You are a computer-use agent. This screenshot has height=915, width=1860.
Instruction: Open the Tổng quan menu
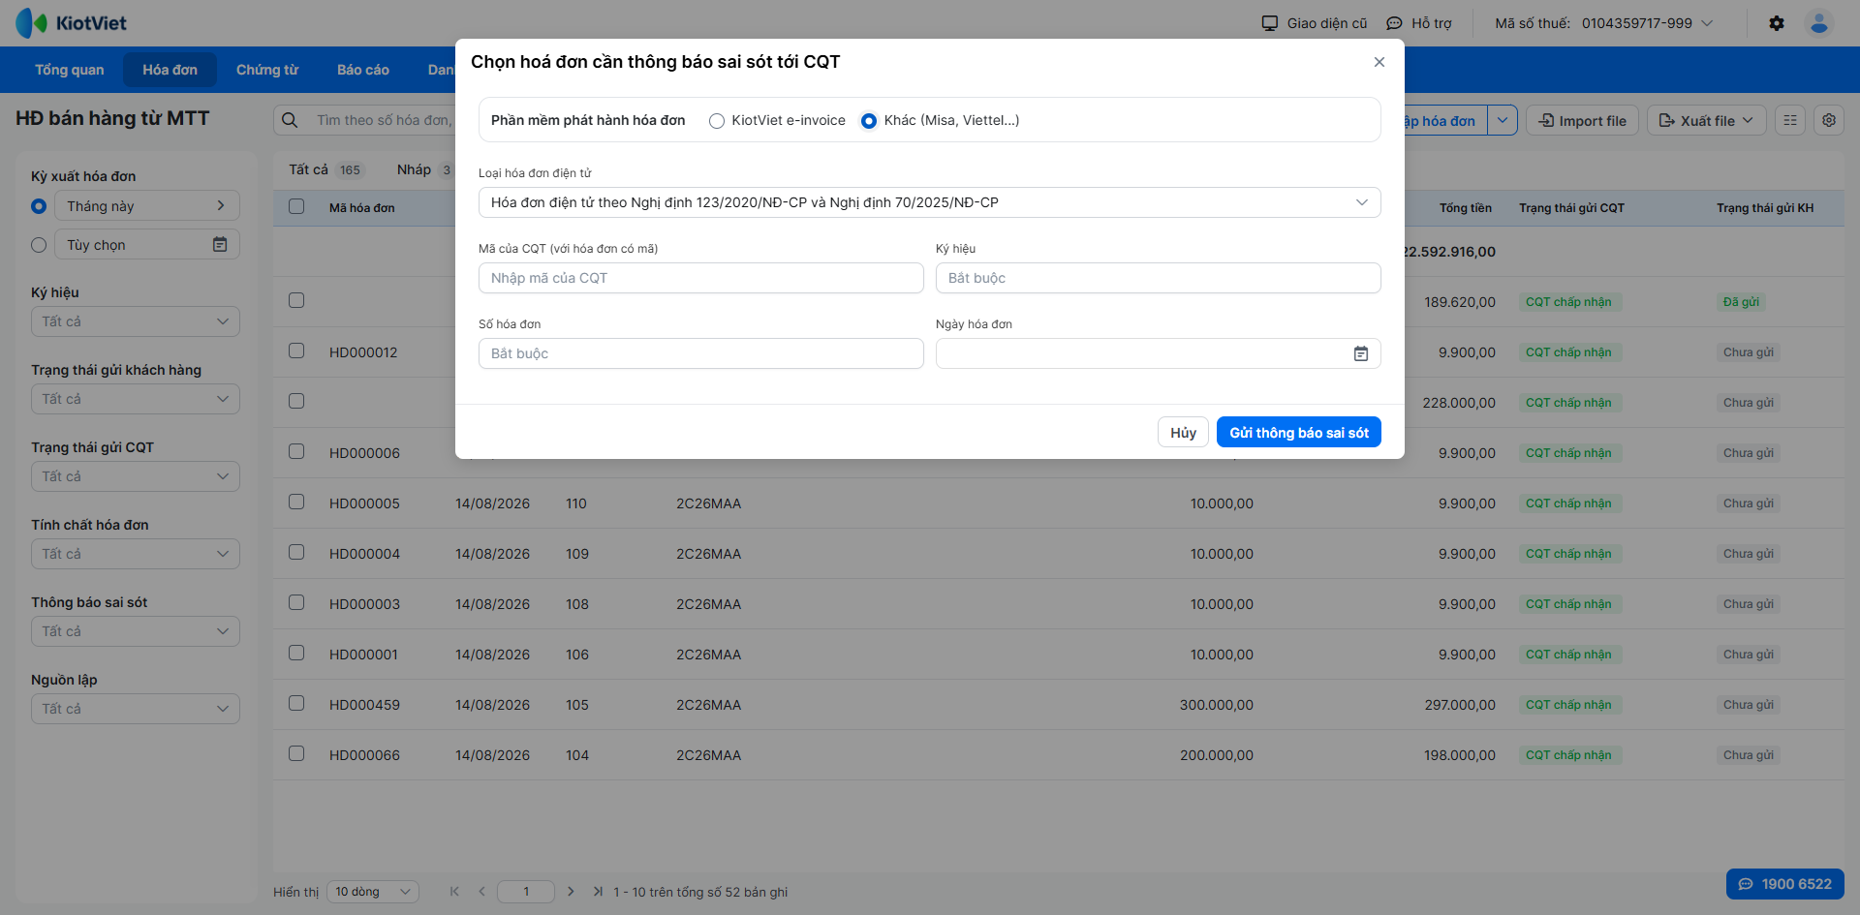pos(70,70)
